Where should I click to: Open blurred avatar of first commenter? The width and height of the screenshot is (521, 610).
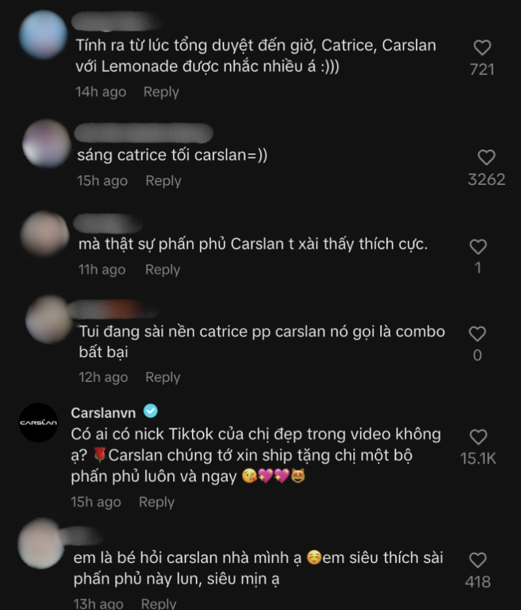coord(43,34)
